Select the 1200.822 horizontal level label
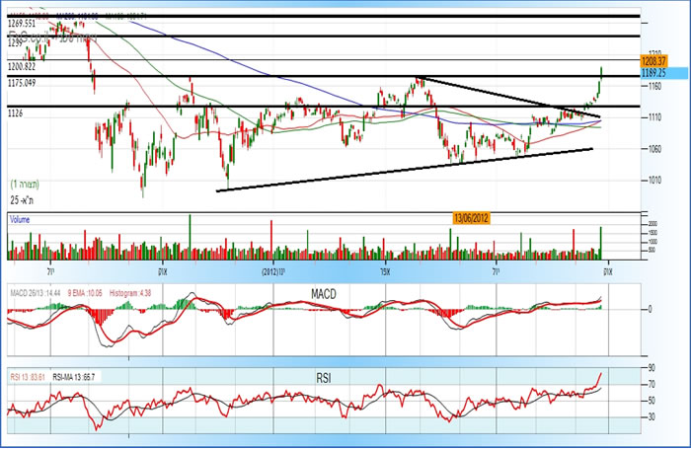Screen dimensions: 691x449 [x=23, y=65]
